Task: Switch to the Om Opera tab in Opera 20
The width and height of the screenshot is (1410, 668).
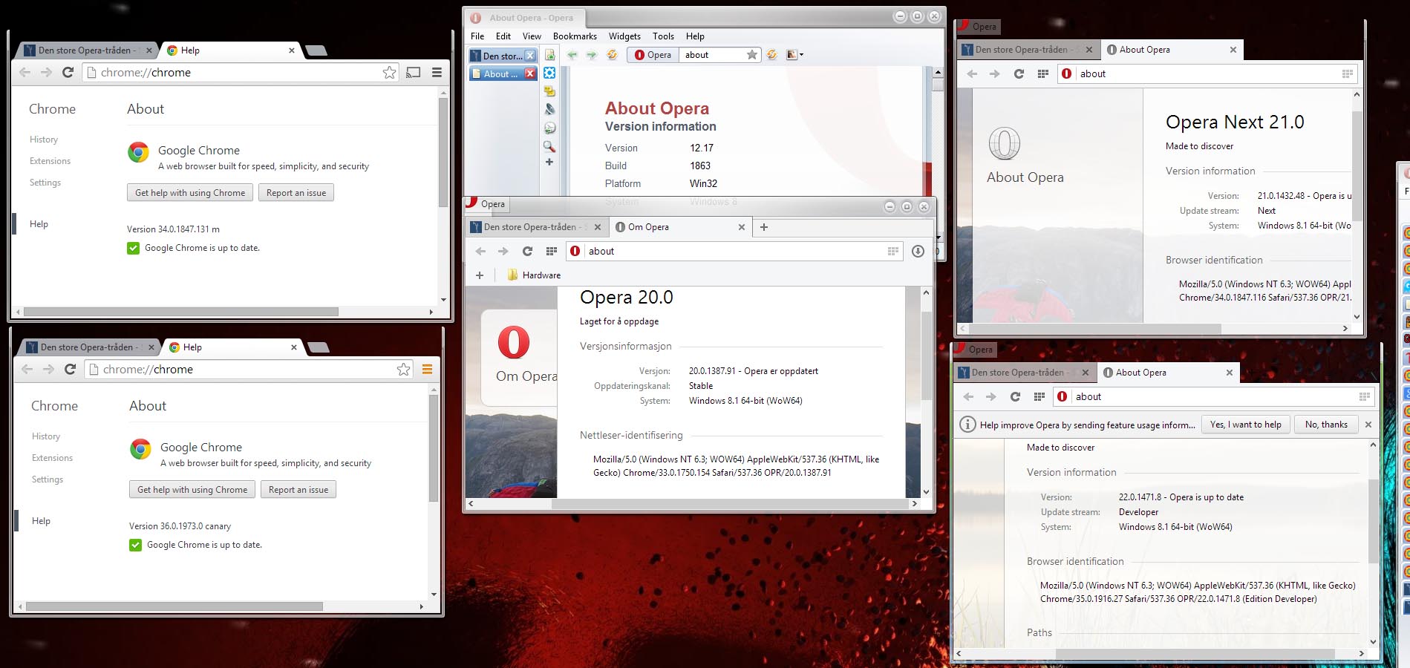Action: point(679,227)
